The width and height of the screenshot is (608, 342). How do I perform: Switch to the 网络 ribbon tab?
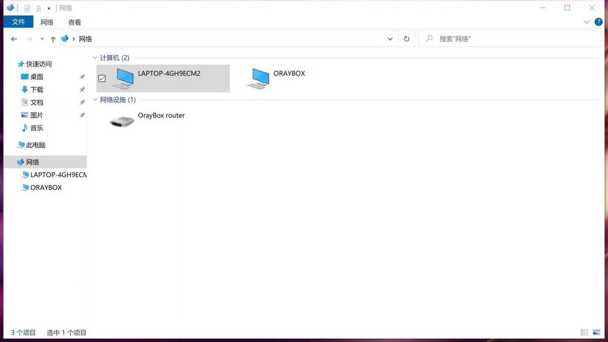tap(47, 22)
